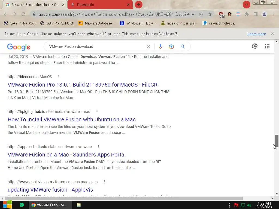The image size is (279, 209).
Task: Open the Google apps grid
Action: click(267, 46)
